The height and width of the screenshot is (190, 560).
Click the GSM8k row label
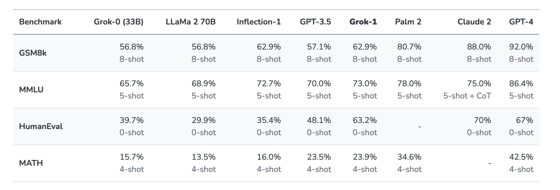click(33, 53)
